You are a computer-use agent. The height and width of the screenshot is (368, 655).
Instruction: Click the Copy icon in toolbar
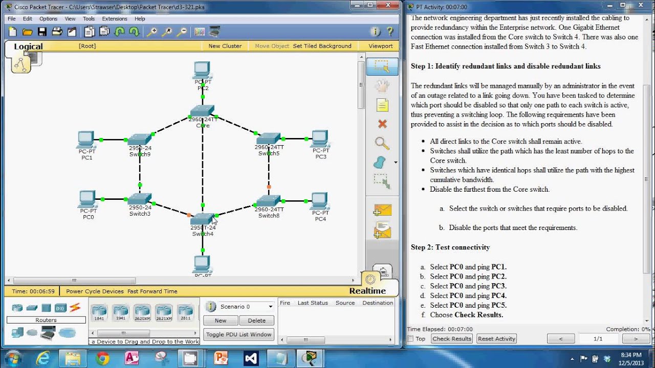click(x=90, y=32)
